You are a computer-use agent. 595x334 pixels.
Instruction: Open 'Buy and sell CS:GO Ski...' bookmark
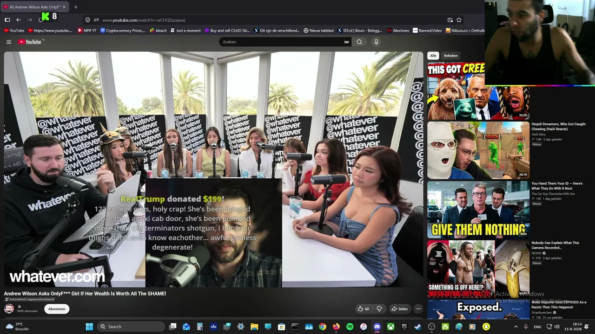pos(227,31)
